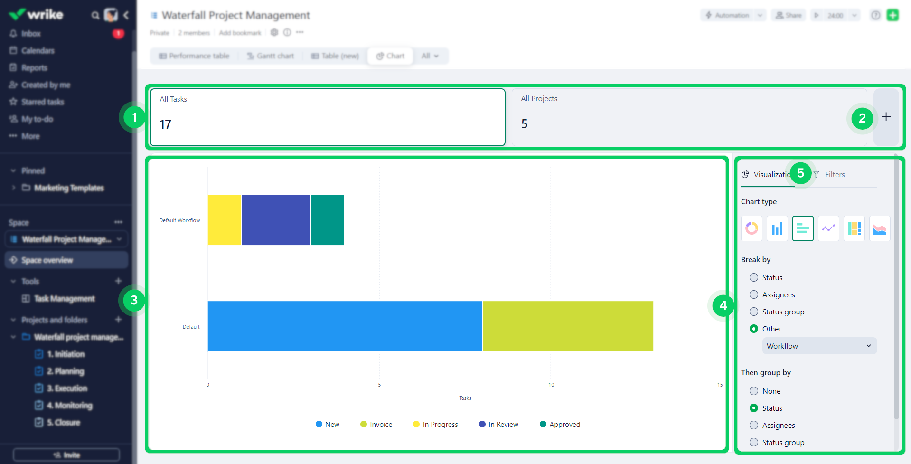Screen dimensions: 911x464
Task: Open Reports from the sidebar
Action: [x=34, y=67]
